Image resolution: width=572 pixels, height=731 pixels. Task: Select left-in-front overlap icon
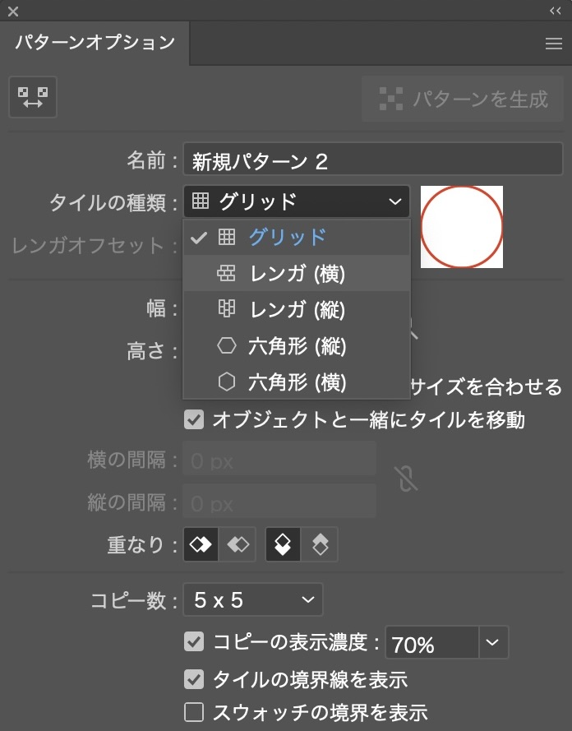[201, 544]
